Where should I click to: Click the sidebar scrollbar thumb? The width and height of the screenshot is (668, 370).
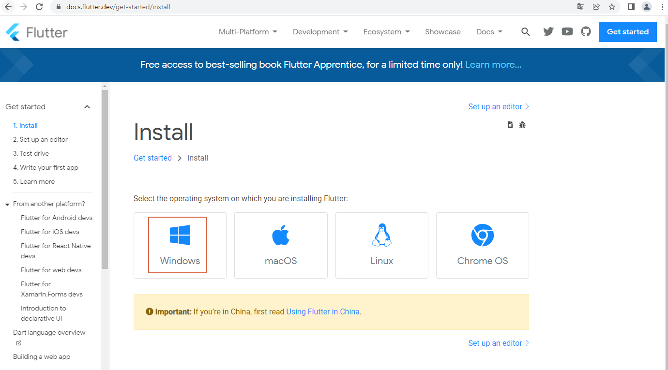pos(105,179)
